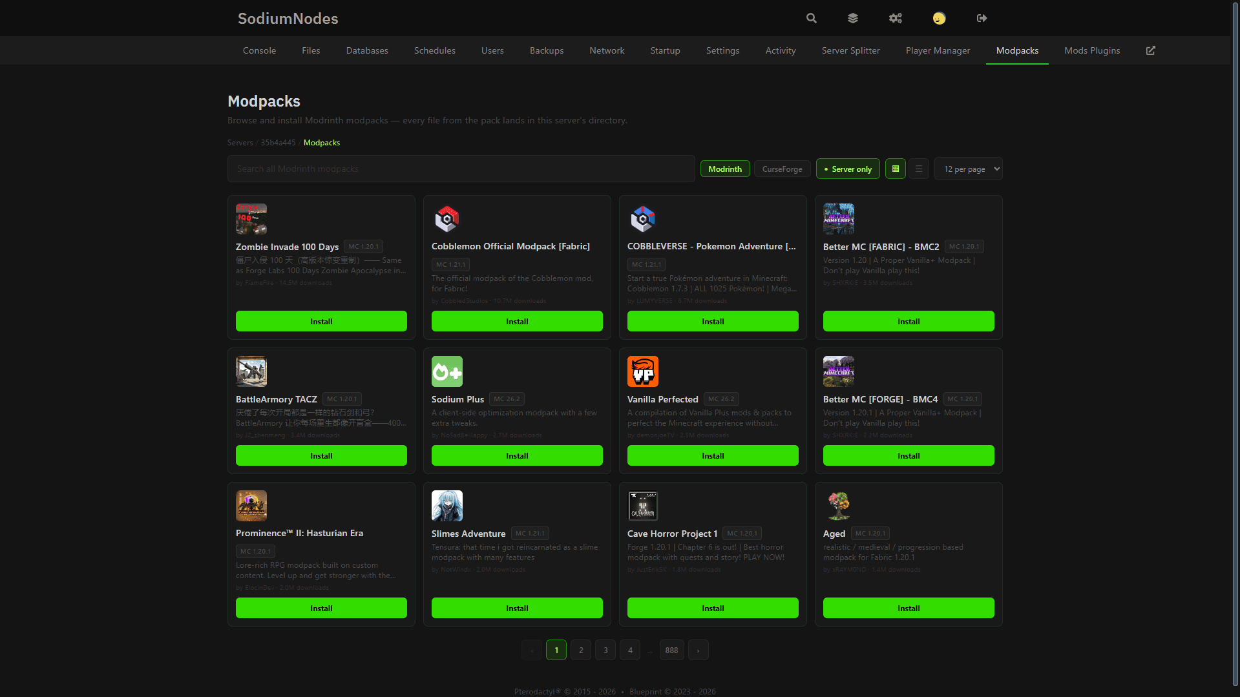Click Cave Horror Project 1 thumbnail
Viewport: 1240px width, 697px height.
(643, 506)
